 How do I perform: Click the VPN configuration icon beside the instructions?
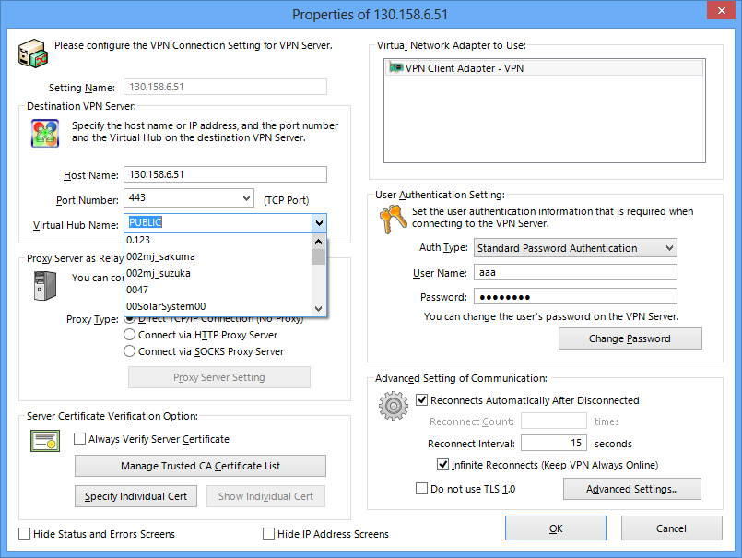click(33, 53)
